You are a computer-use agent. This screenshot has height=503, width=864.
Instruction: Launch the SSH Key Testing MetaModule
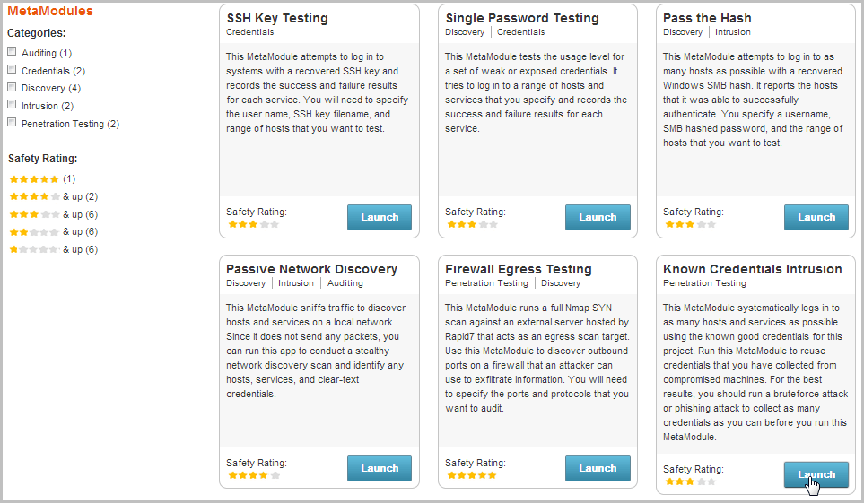[380, 217]
